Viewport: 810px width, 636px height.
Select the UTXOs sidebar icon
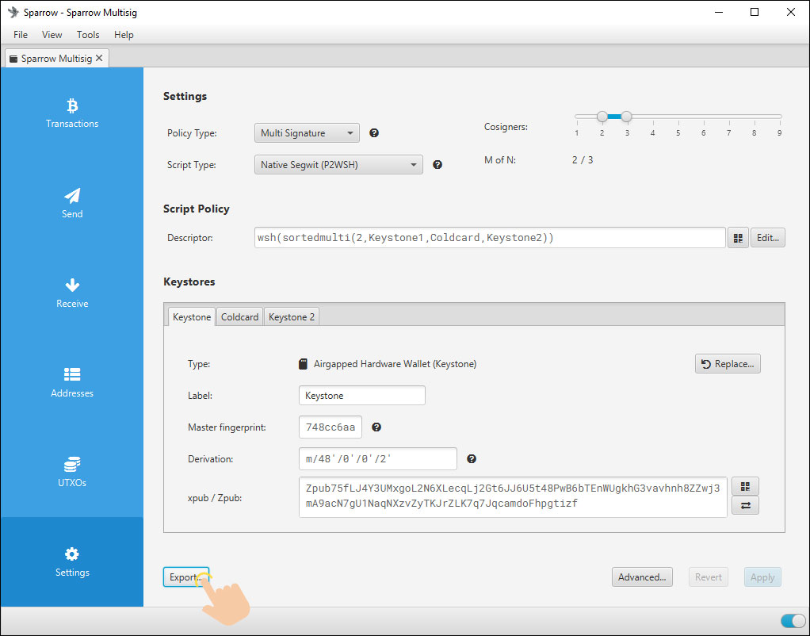[x=72, y=469]
